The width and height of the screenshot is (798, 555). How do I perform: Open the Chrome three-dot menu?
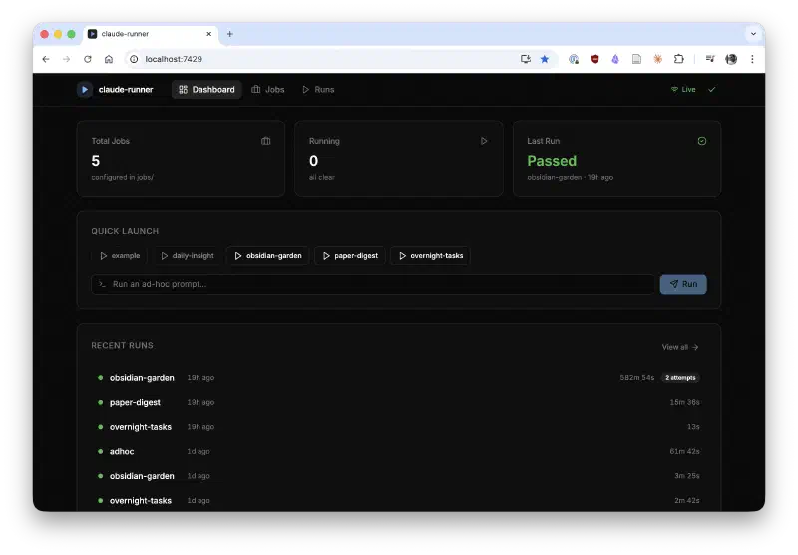click(x=752, y=59)
